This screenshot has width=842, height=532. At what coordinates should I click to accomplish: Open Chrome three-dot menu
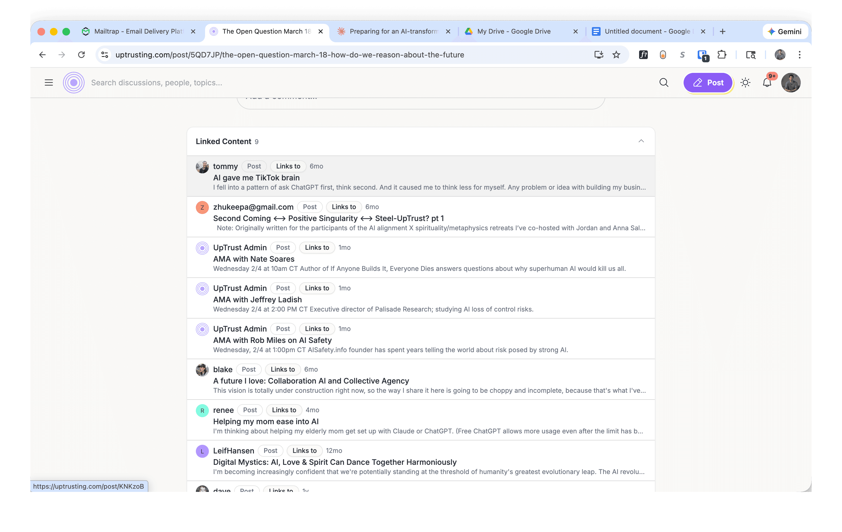799,55
